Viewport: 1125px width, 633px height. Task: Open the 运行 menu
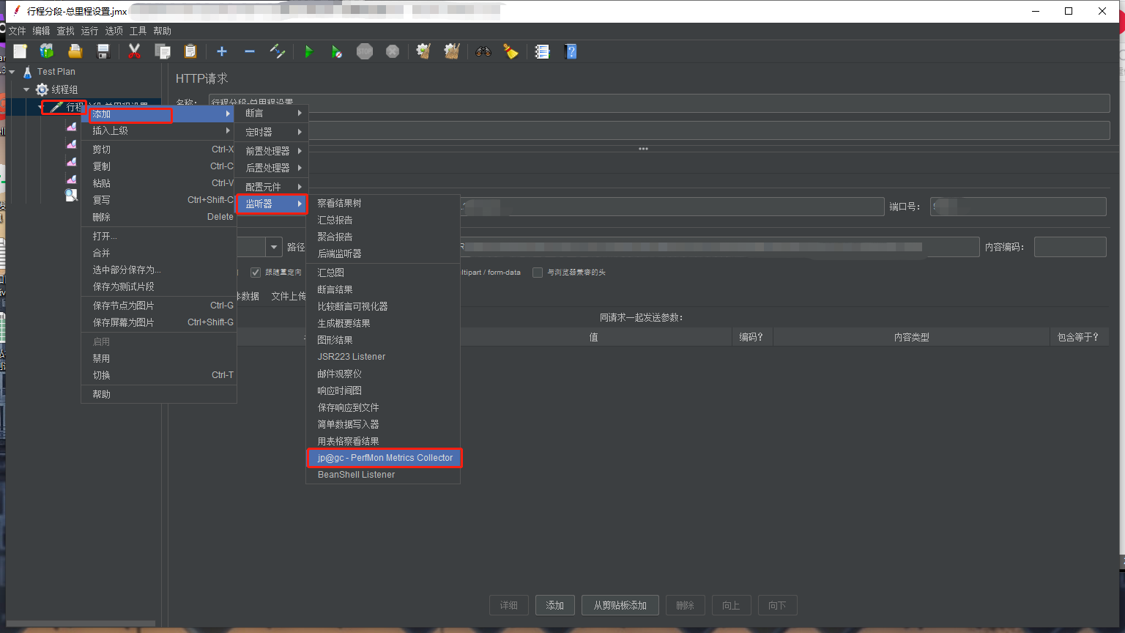pyautogui.click(x=89, y=31)
